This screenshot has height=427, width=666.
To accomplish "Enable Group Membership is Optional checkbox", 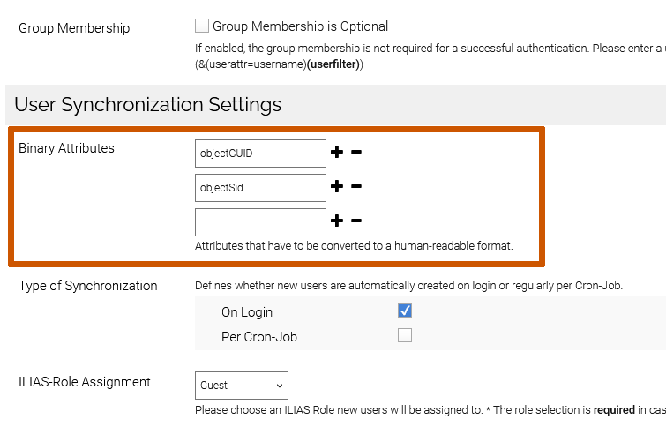I will point(202,26).
